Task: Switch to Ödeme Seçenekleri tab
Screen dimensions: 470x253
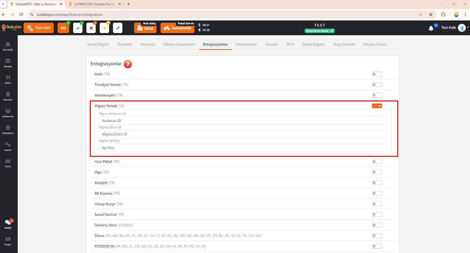Action: pyautogui.click(x=179, y=44)
